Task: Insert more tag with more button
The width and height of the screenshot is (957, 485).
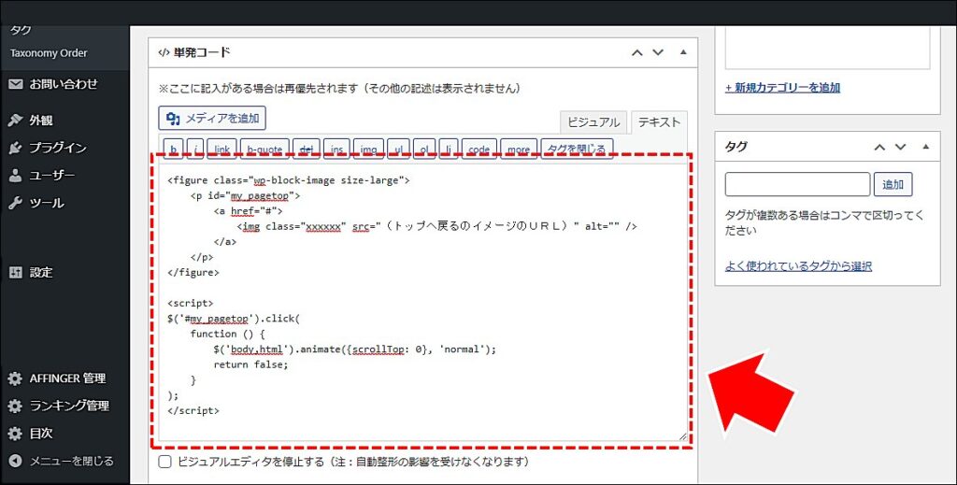Action: tap(519, 149)
